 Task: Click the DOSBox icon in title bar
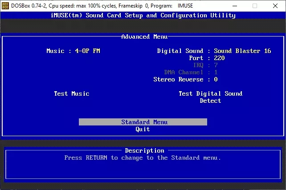[x=5, y=6]
